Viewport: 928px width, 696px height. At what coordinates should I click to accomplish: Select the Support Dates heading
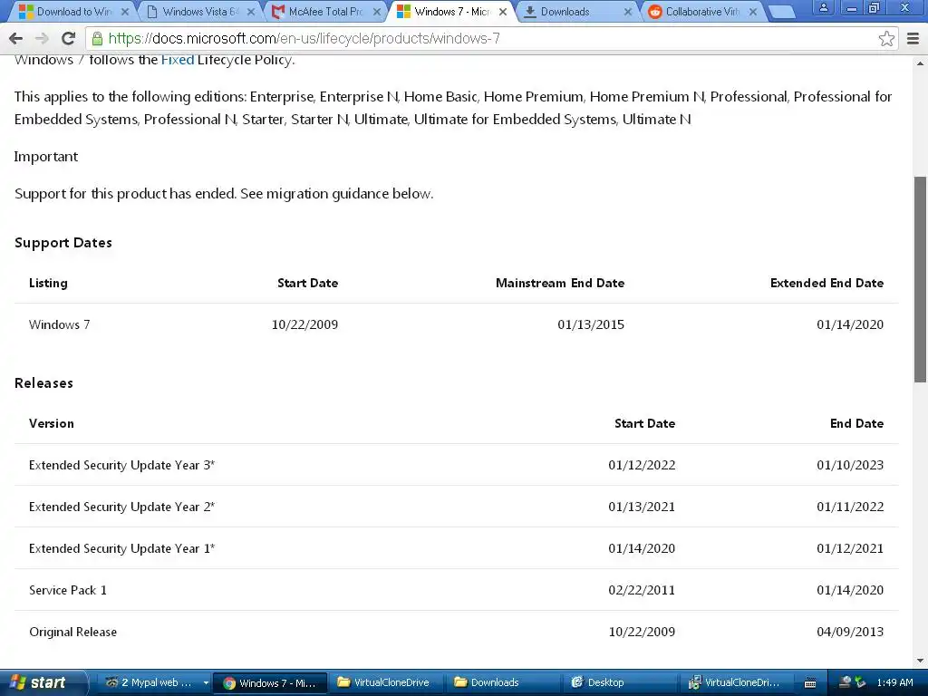(x=63, y=243)
